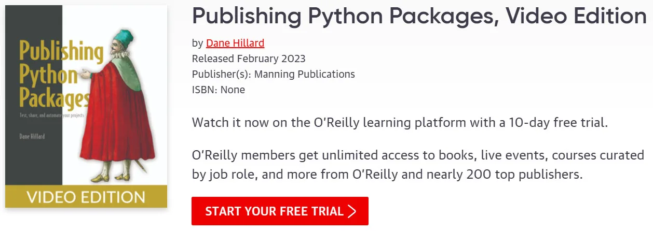Screen dimensions: 653x231
Task: Open the Publishing Python Packages cover image
Action: [86, 106]
